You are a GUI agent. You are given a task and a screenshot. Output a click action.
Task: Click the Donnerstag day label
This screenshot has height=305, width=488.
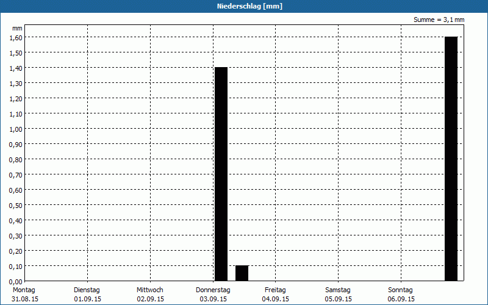tap(213, 290)
